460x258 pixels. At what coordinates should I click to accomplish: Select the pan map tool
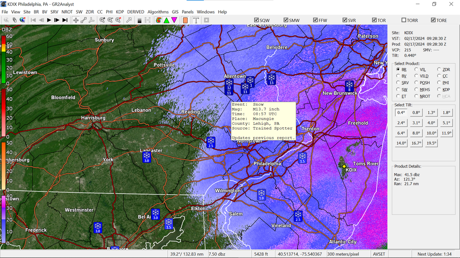click(x=76, y=20)
